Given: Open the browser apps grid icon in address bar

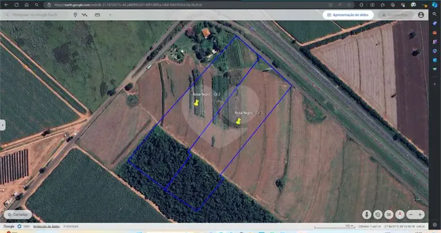Looking at the screenshot, I should [x=330, y=5].
